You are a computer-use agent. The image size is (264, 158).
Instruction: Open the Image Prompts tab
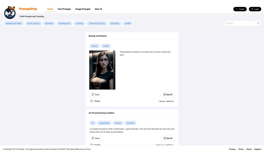pos(83,9)
